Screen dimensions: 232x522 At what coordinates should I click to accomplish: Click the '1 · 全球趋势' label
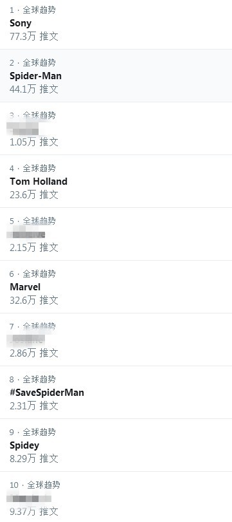(33, 10)
